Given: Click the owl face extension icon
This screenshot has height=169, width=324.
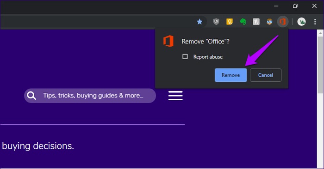Looking at the screenshot, I should (269, 21).
